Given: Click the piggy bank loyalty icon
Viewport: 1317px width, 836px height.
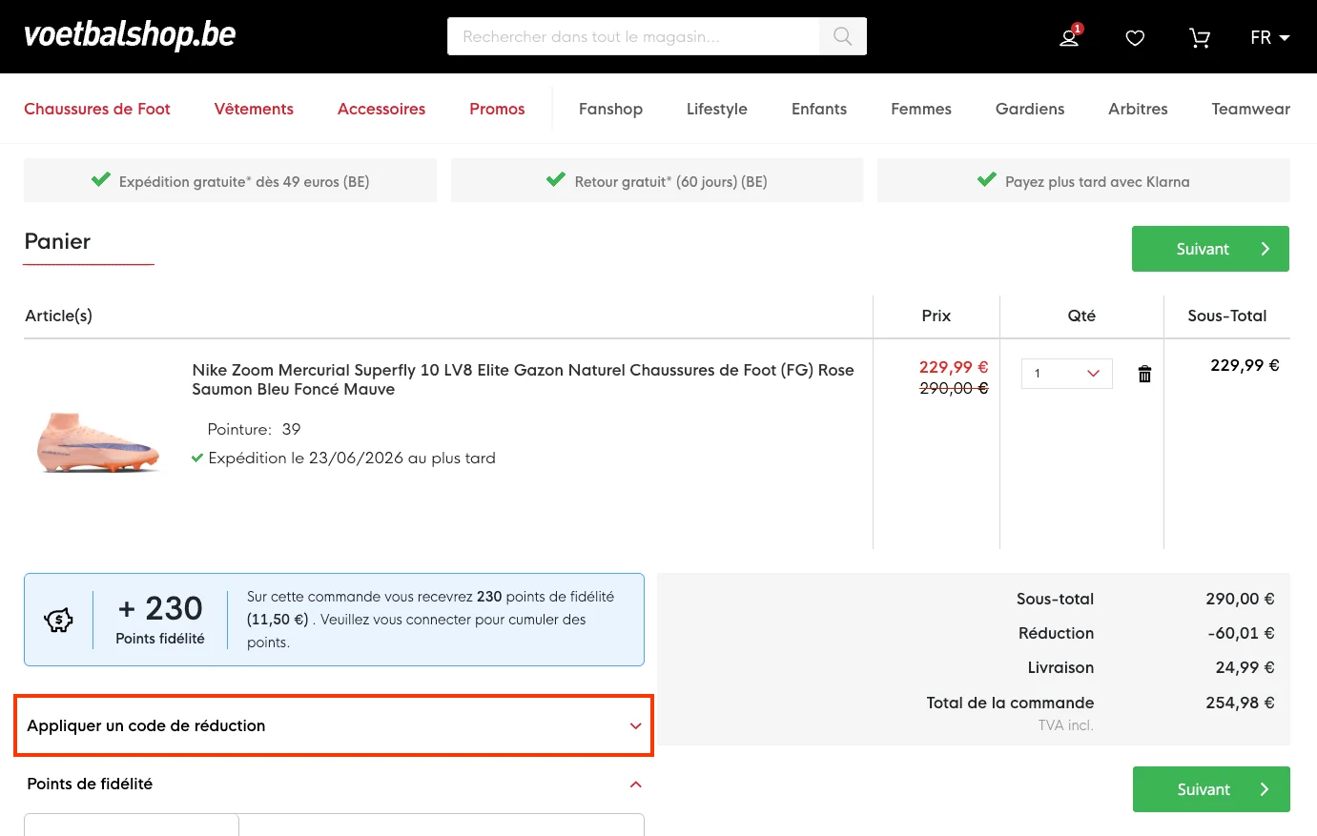Looking at the screenshot, I should point(58,620).
